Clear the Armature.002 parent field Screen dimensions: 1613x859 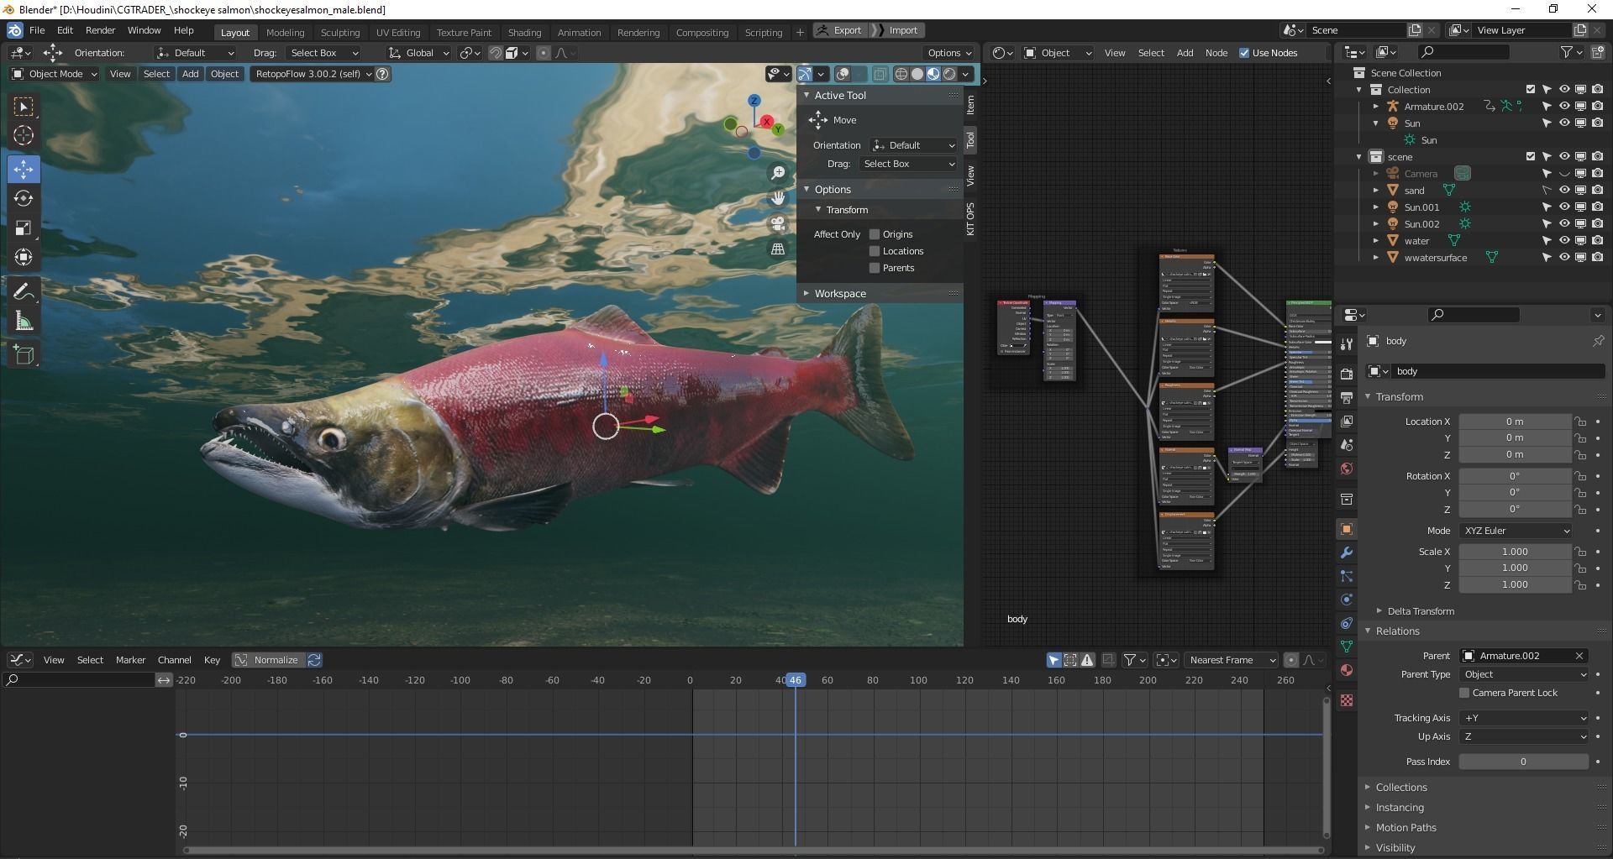1579,656
